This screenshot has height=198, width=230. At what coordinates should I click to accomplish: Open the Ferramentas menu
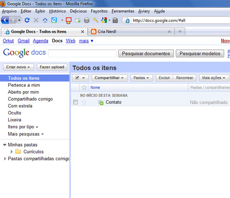123,11
